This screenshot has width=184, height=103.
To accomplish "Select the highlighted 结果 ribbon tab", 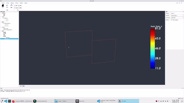I will coord(21,3).
